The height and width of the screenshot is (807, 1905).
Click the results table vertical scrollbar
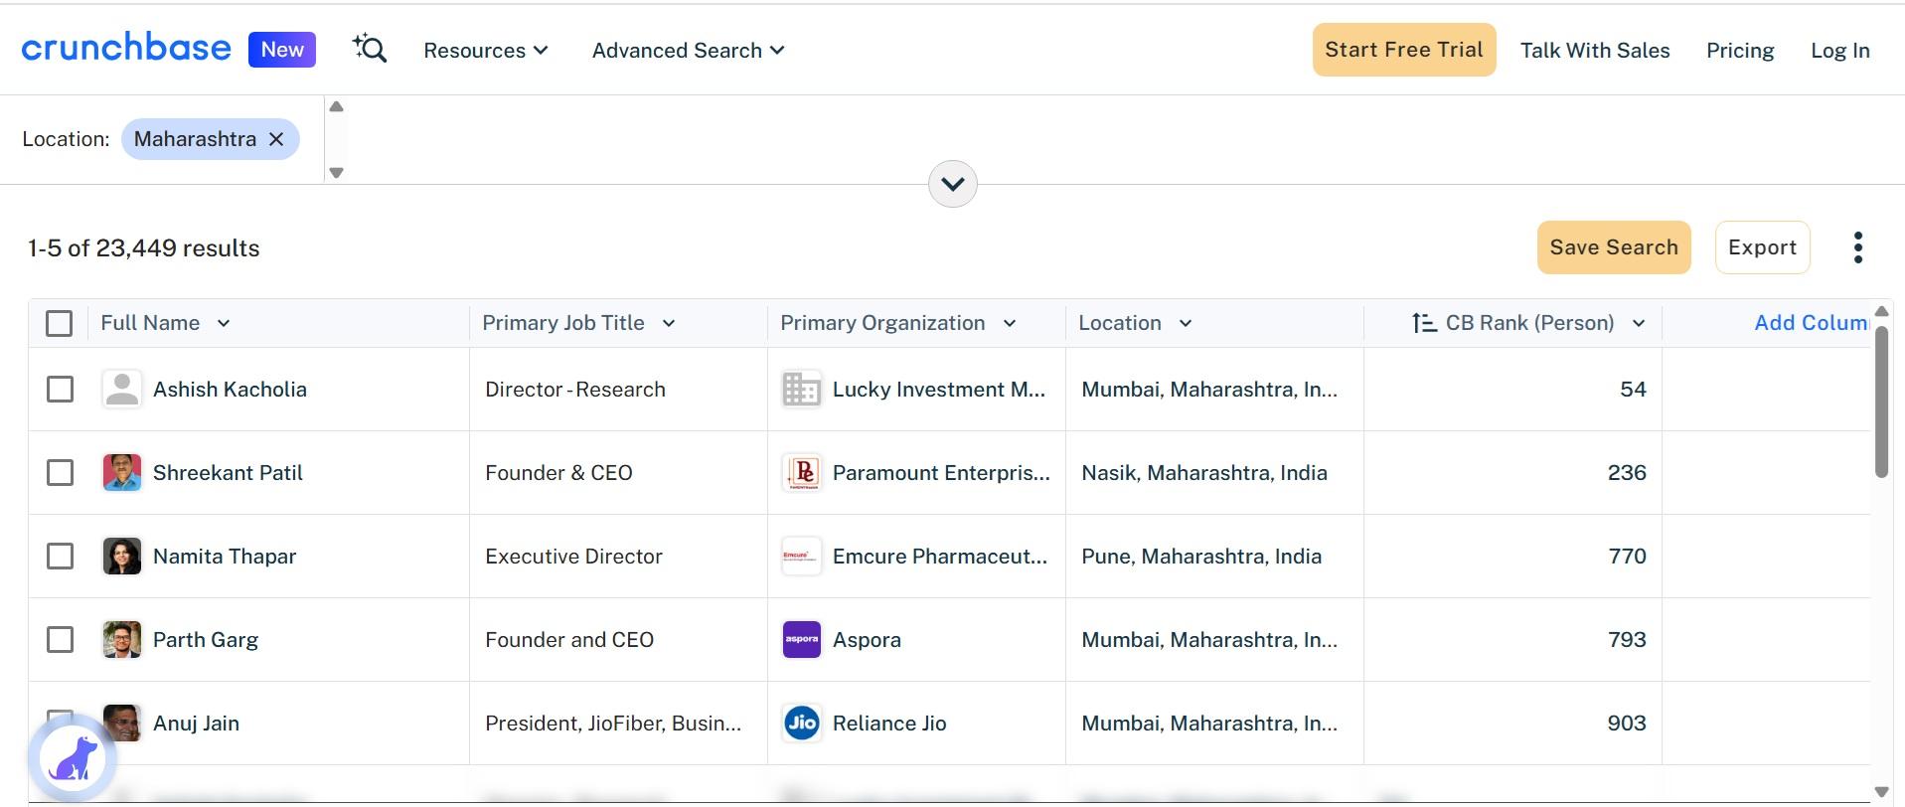pyautogui.click(x=1880, y=403)
